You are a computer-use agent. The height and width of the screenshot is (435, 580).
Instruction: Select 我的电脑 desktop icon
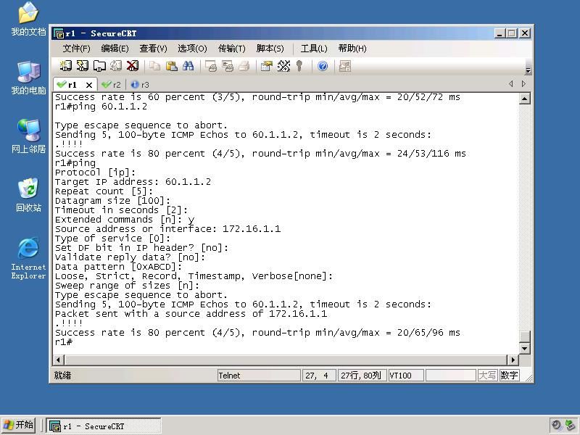(28, 78)
